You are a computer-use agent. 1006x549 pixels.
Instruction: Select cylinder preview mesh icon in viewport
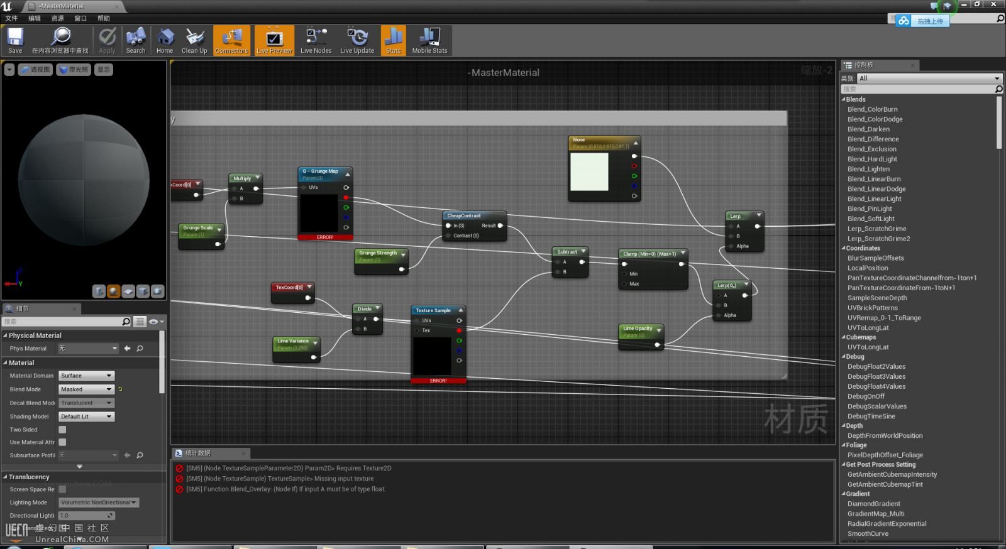99,291
